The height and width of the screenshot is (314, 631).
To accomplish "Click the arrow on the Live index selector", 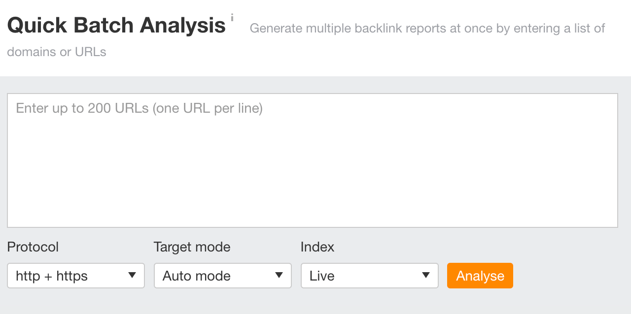I will pos(426,276).
